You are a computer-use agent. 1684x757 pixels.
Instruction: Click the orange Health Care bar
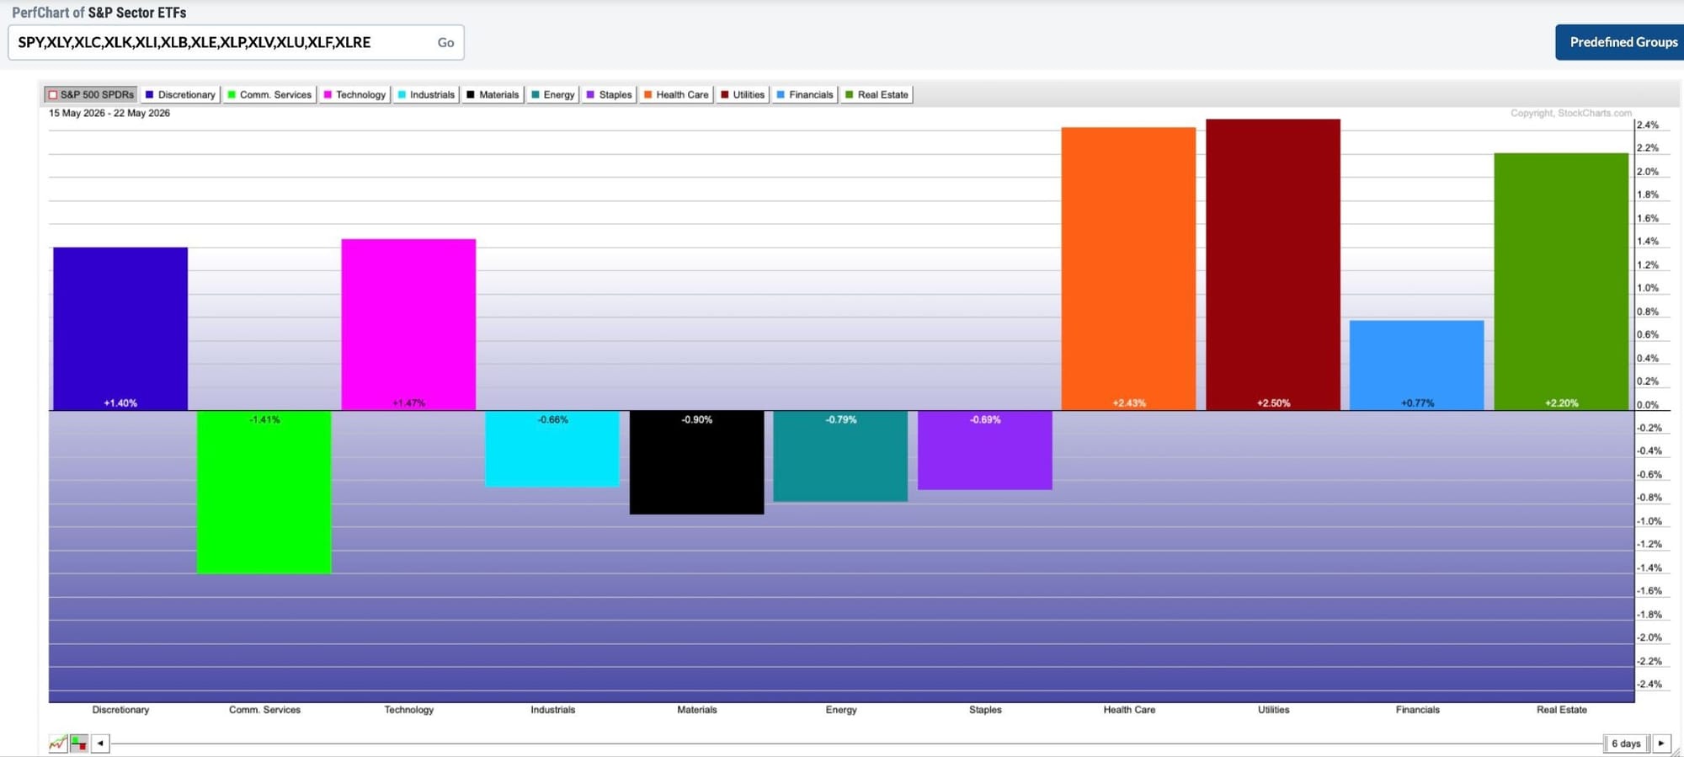pos(1128,269)
